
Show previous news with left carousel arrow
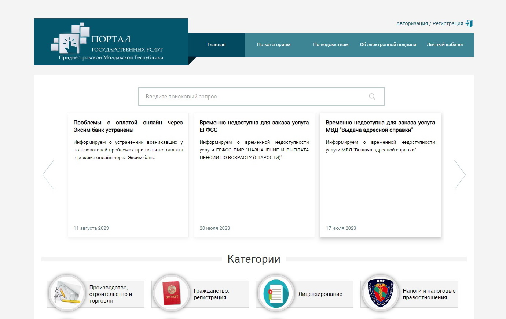[x=48, y=175]
